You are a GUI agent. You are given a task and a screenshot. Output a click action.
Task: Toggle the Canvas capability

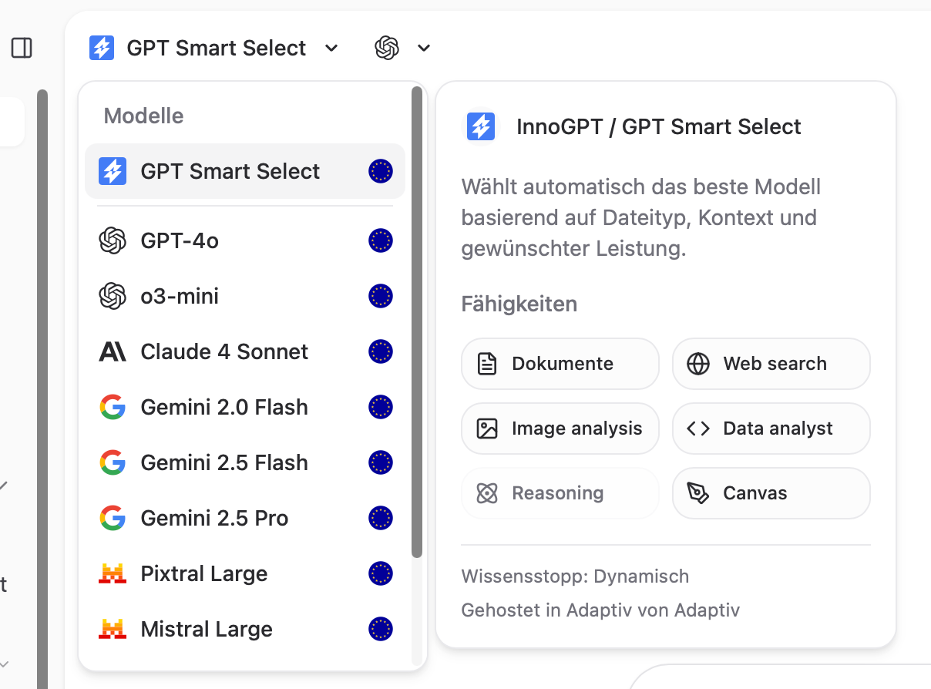[x=771, y=493]
